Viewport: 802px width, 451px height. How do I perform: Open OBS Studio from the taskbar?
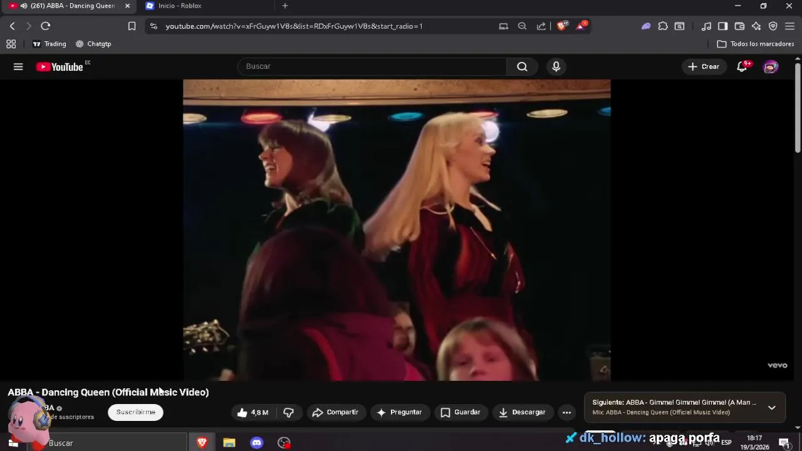[284, 443]
